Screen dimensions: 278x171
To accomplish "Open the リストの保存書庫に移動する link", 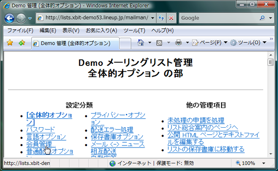I will [x=206, y=149].
